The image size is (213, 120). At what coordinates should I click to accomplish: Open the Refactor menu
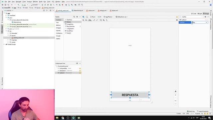[x=35, y=2]
